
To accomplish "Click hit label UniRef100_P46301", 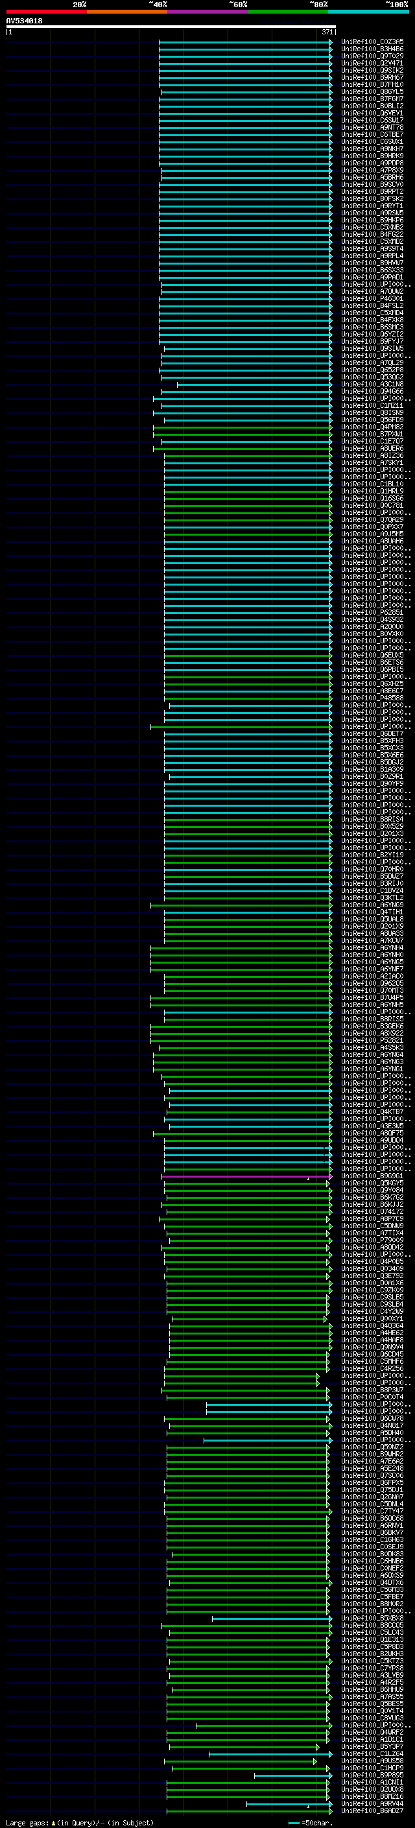I will click(372, 299).
